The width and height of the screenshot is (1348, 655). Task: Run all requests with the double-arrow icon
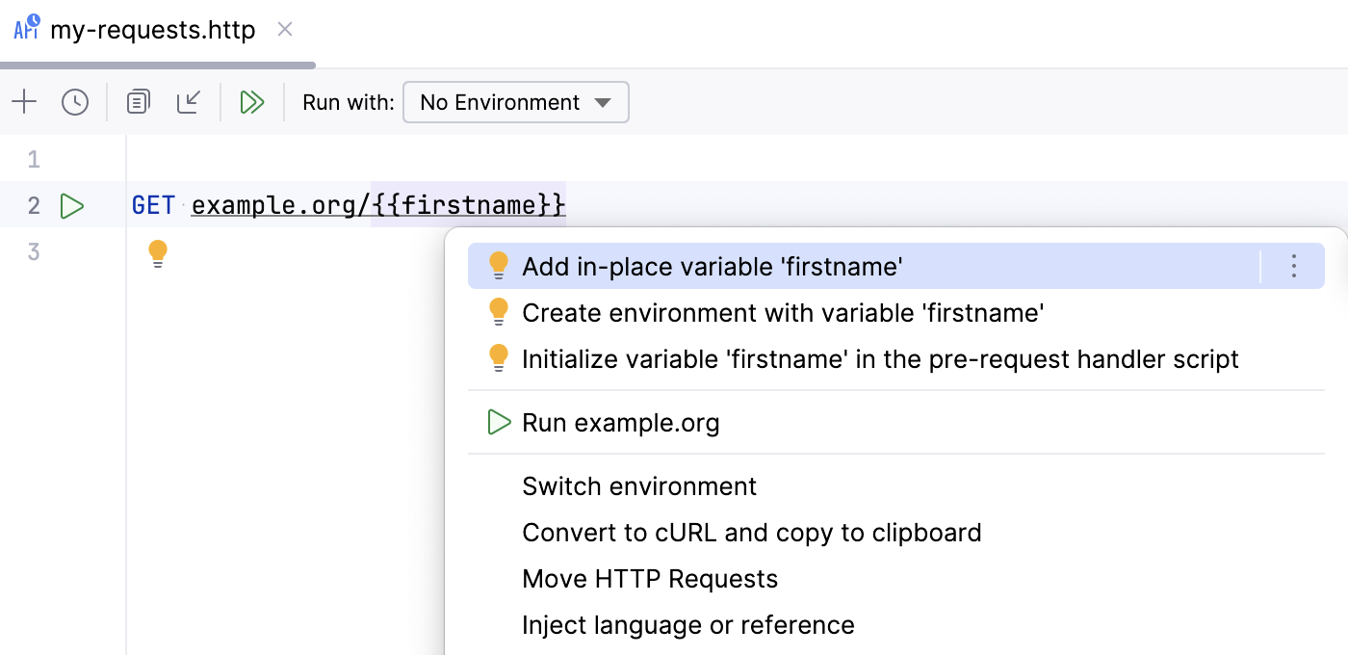click(x=251, y=101)
